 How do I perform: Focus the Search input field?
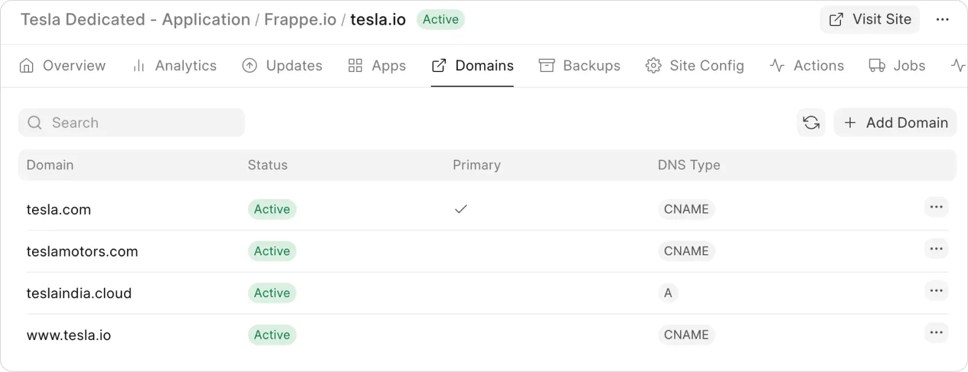tap(131, 123)
